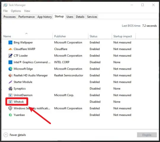Switch to the Processes tab
The width and height of the screenshot is (160, 142).
(x=9, y=17)
